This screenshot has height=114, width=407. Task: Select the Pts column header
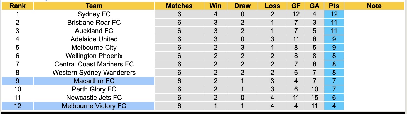[x=334, y=6]
